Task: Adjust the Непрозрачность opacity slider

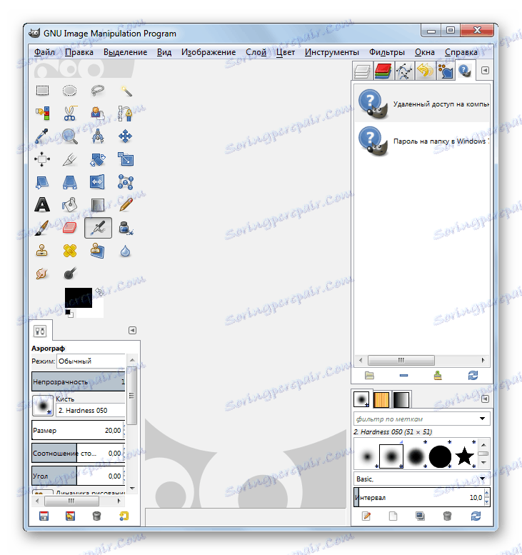Action: coord(79,381)
